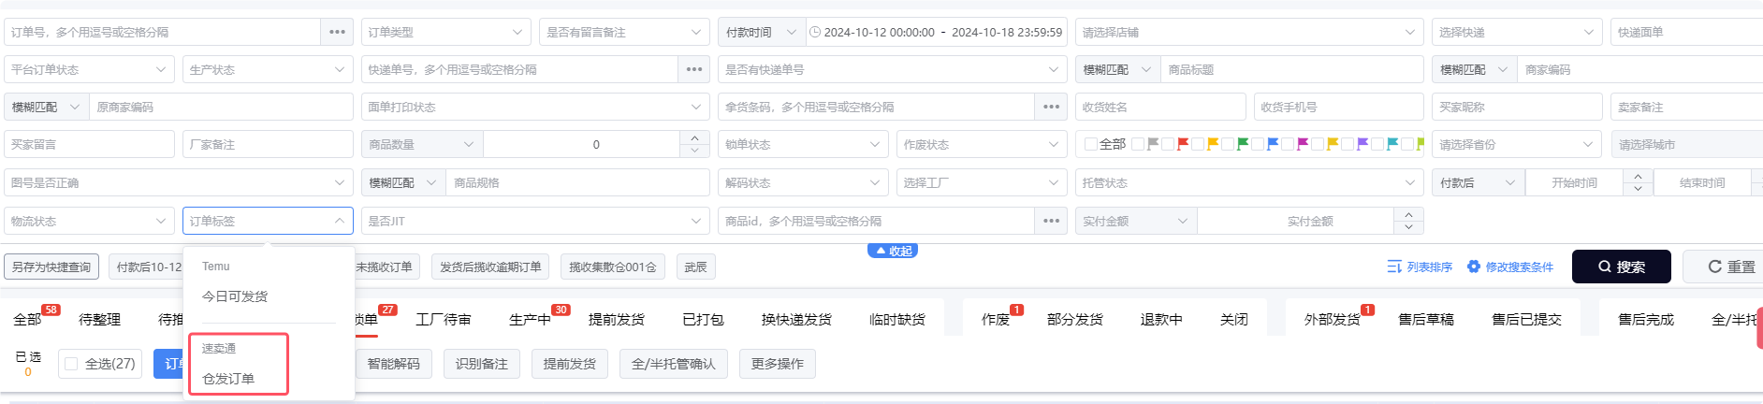1763x404 pixels.
Task: Tick the 全选(27) select-all checkbox
Action: [x=71, y=364]
